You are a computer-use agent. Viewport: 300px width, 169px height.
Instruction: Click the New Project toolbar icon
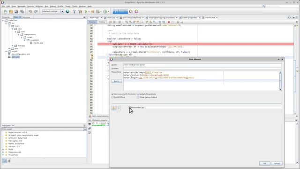(11, 12)
